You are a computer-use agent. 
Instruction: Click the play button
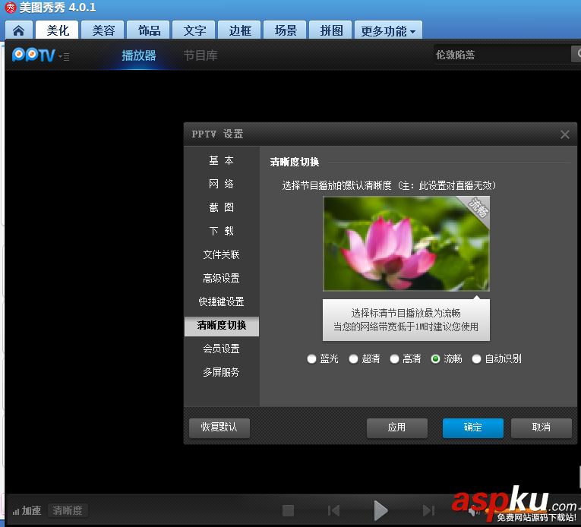[380, 510]
